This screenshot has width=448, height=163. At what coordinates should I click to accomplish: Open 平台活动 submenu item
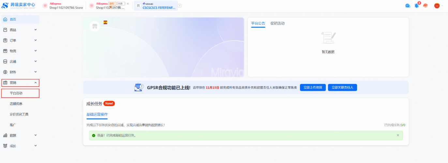[x=20, y=93]
